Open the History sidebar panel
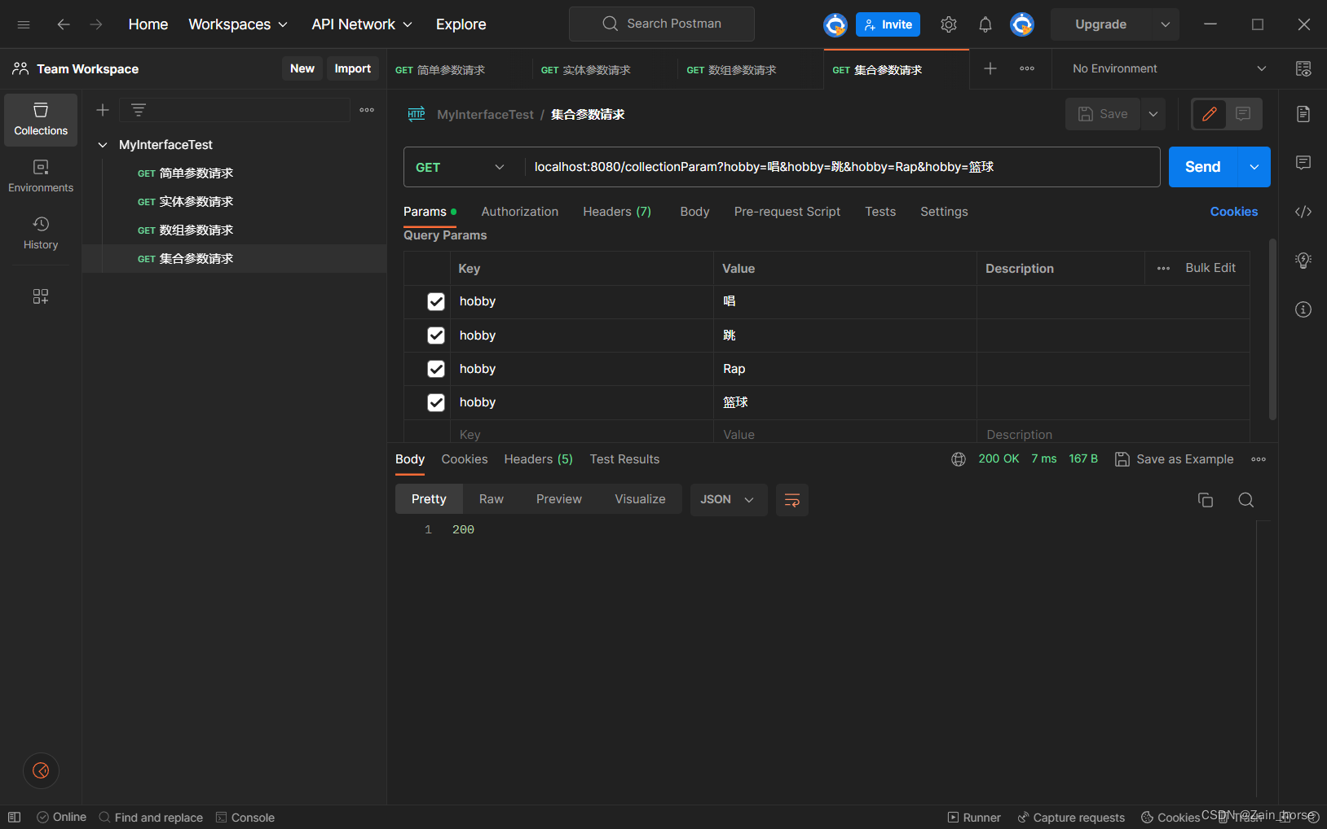The width and height of the screenshot is (1327, 829). click(41, 234)
